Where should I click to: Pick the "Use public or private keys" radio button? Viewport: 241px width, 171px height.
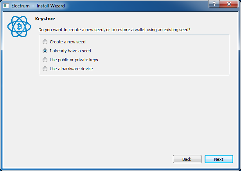pos(45,60)
